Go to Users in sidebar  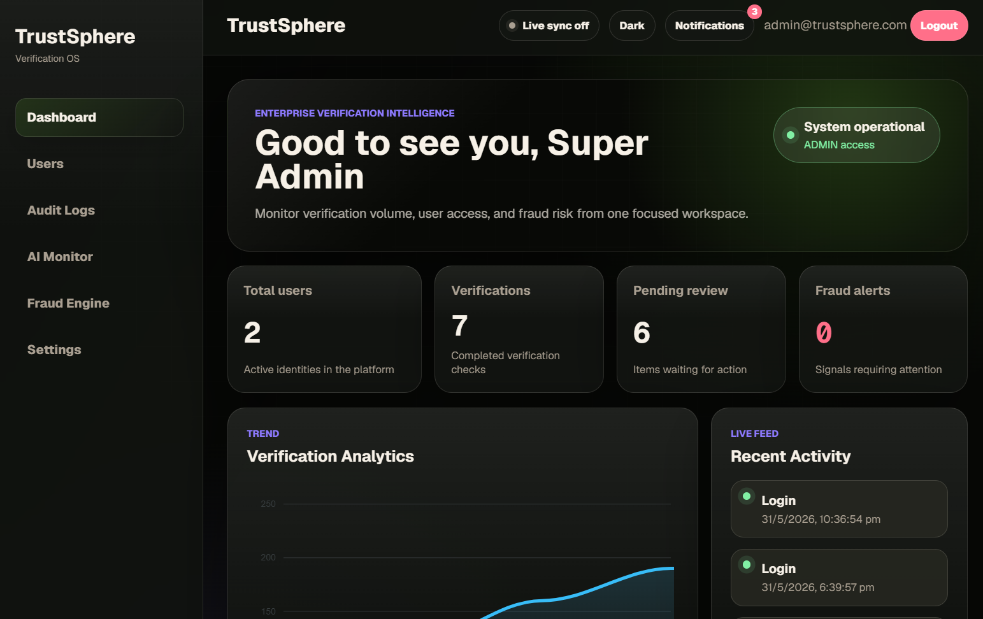[x=99, y=164]
